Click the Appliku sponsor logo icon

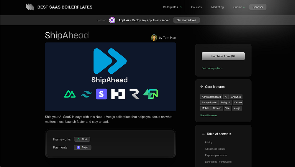(112, 20)
